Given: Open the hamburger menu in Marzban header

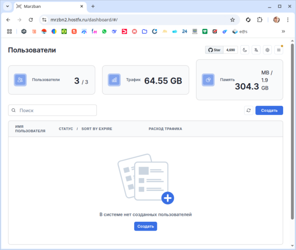Looking at the screenshot, I should (278, 50).
